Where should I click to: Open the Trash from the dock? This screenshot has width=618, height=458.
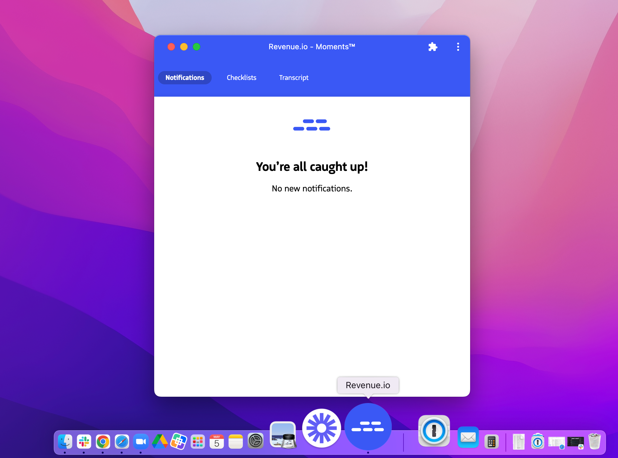click(x=595, y=441)
